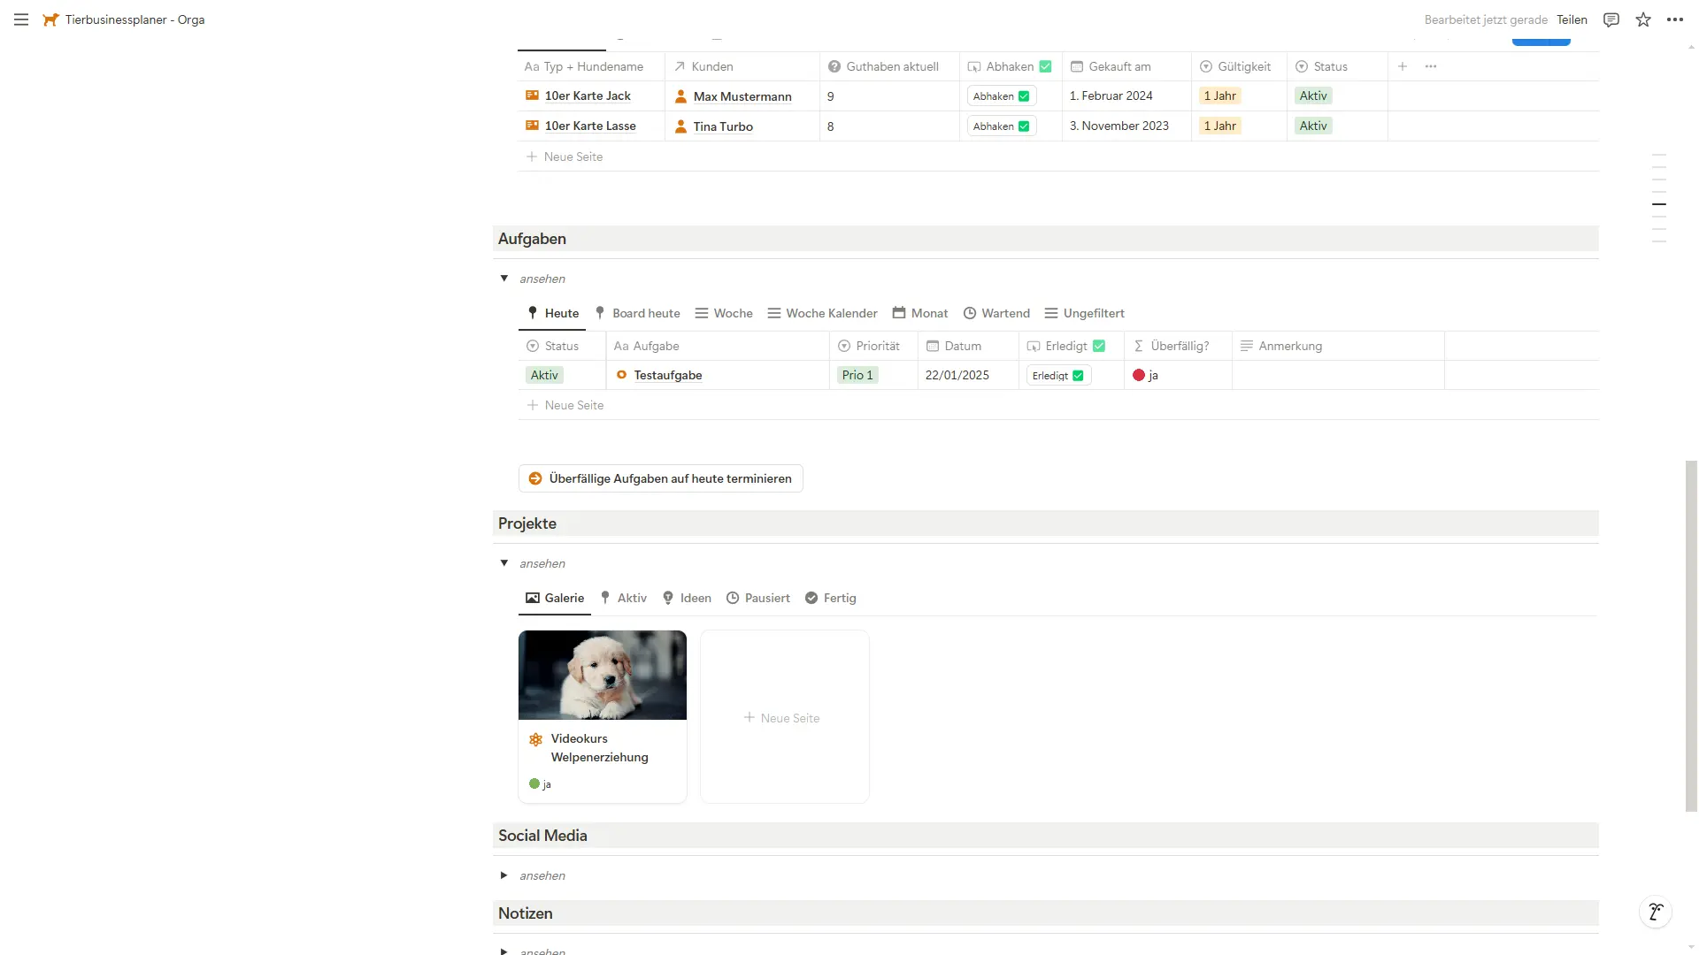Viewport: 1699px width, 955px height.
Task: Open Gültigkeit '1 Jahr' for 10er Karte Lasse
Action: click(x=1219, y=126)
